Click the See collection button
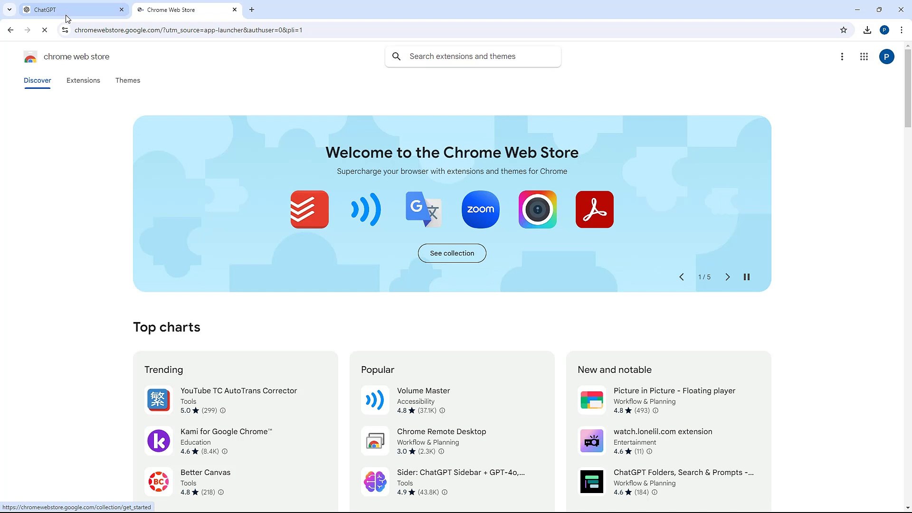This screenshot has height=513, width=912. [x=452, y=253]
